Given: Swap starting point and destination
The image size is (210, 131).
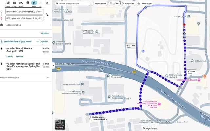Looking at the screenshot, I should [47, 15].
